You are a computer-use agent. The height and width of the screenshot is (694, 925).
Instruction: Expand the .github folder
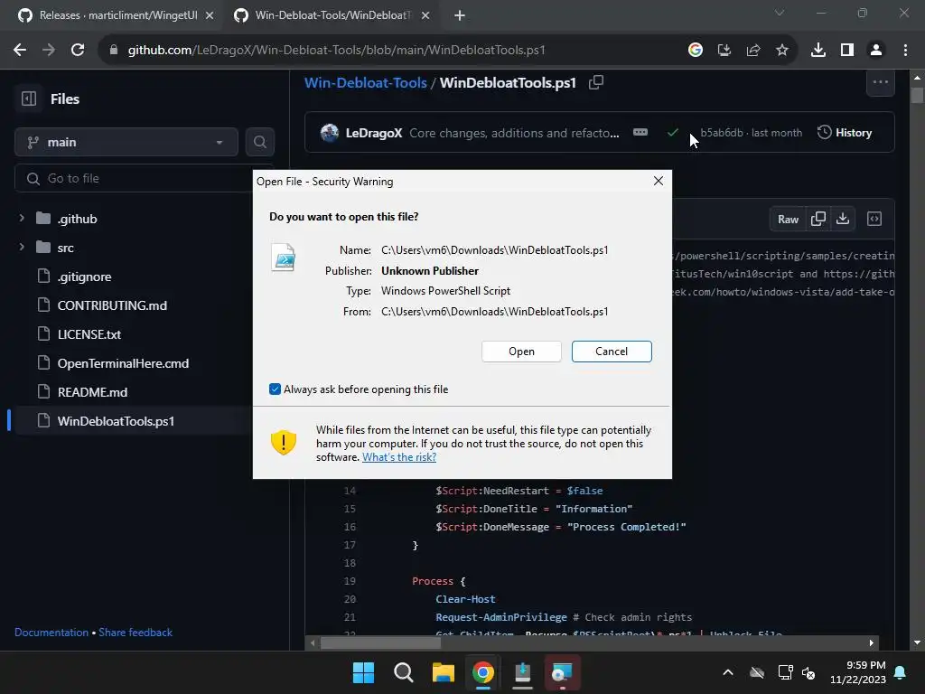22,219
